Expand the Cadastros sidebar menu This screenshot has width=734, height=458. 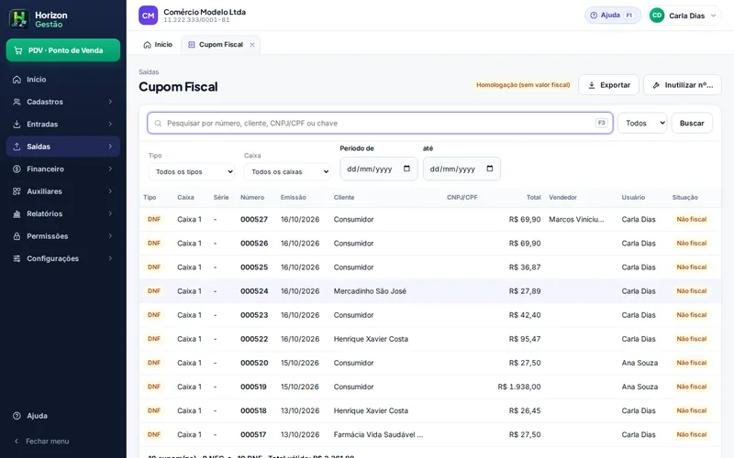coord(63,102)
